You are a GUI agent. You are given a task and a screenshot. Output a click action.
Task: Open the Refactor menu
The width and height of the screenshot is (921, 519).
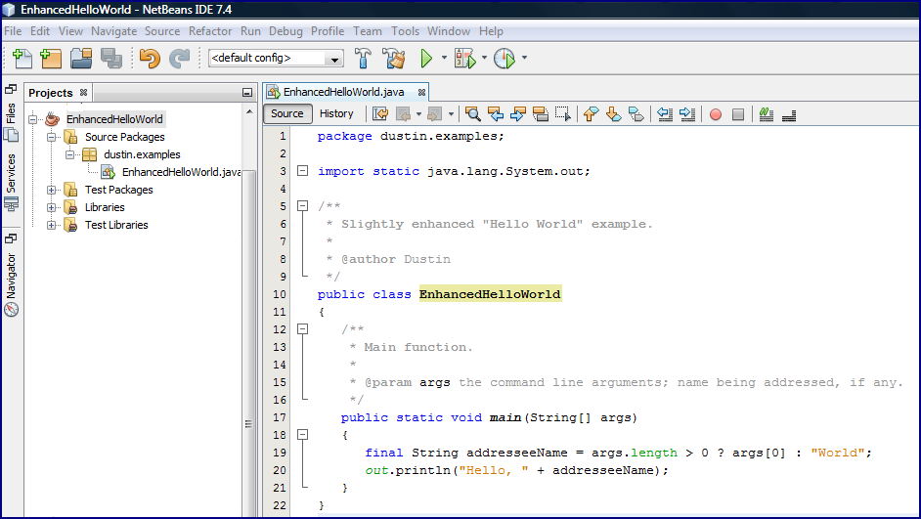pos(209,31)
